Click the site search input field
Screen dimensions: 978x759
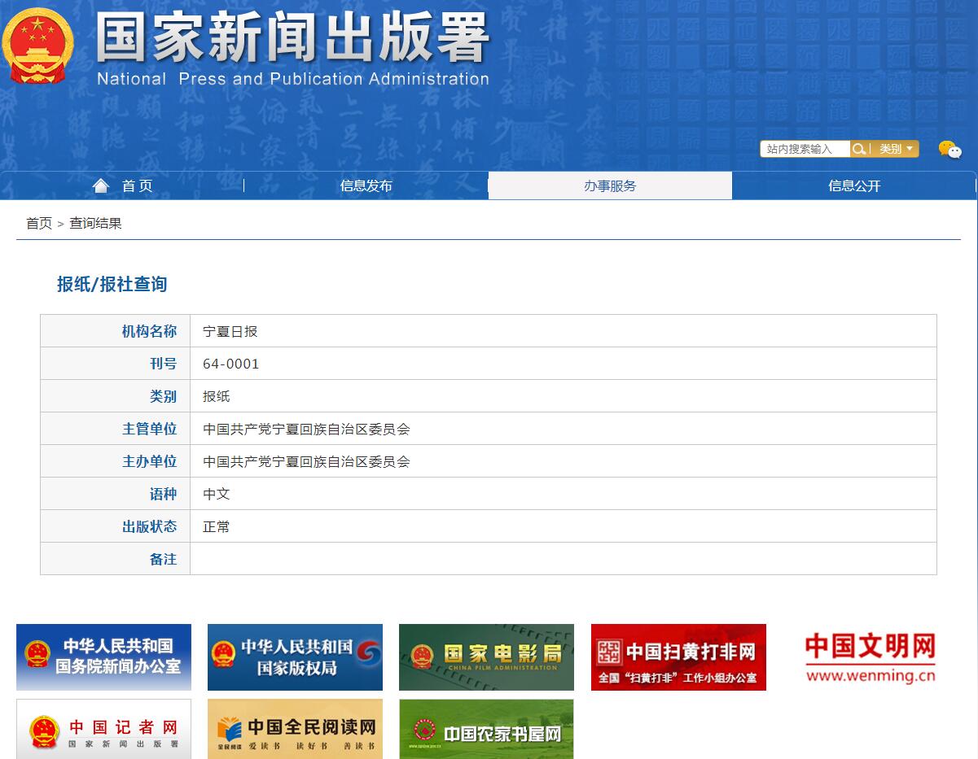[x=805, y=149]
